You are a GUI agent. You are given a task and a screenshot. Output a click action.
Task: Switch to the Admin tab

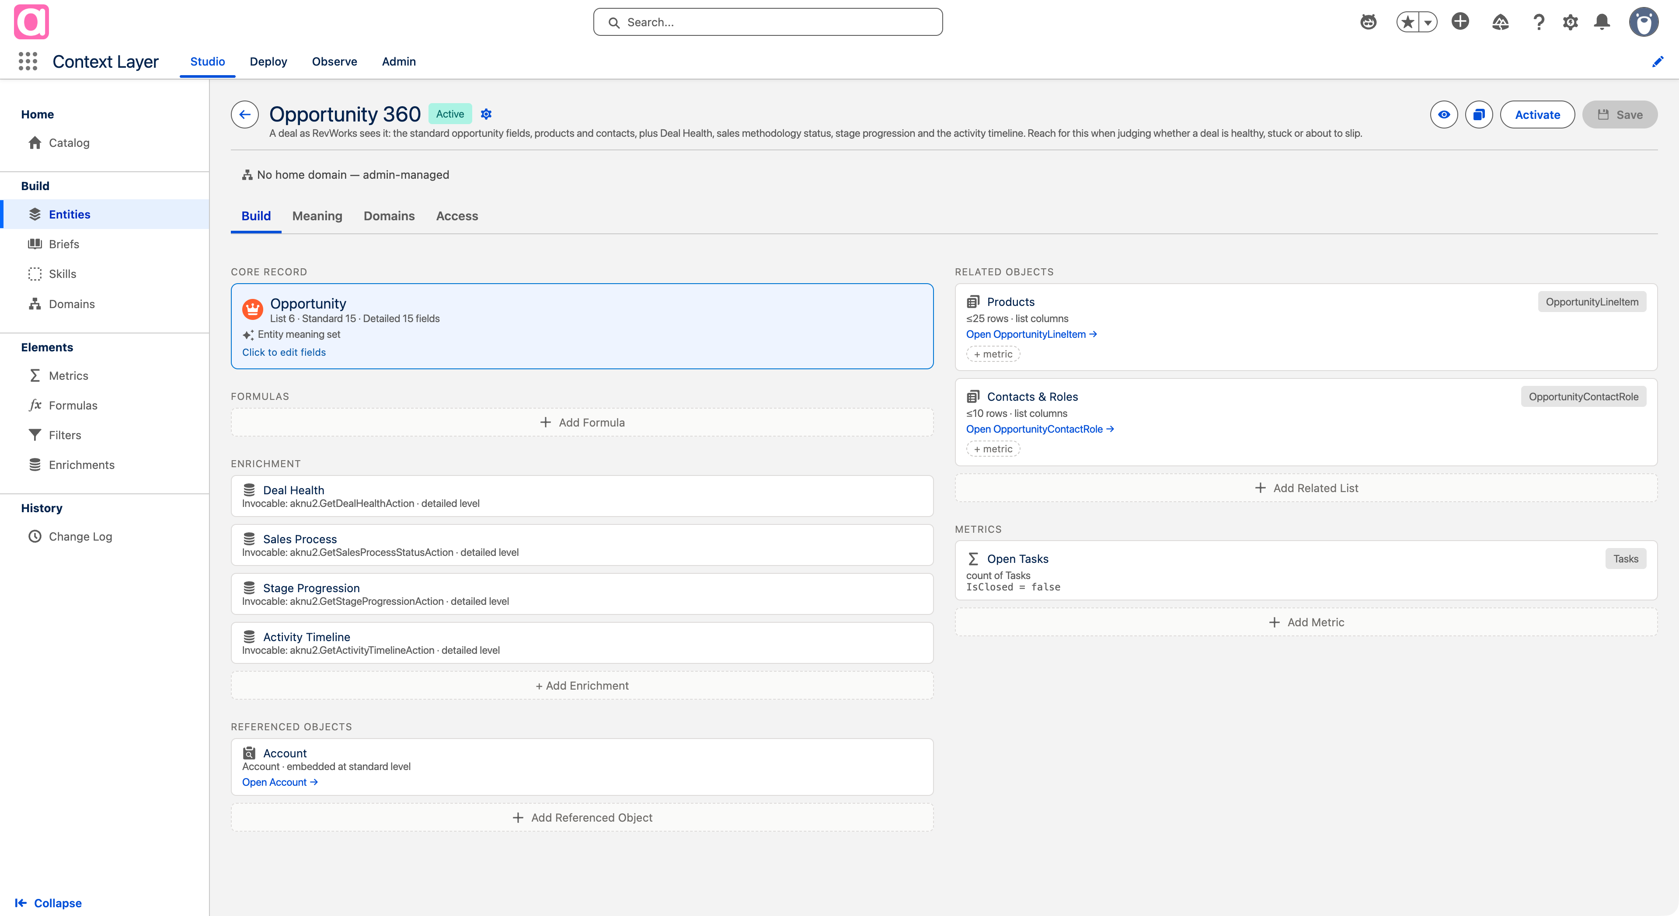[x=399, y=61]
